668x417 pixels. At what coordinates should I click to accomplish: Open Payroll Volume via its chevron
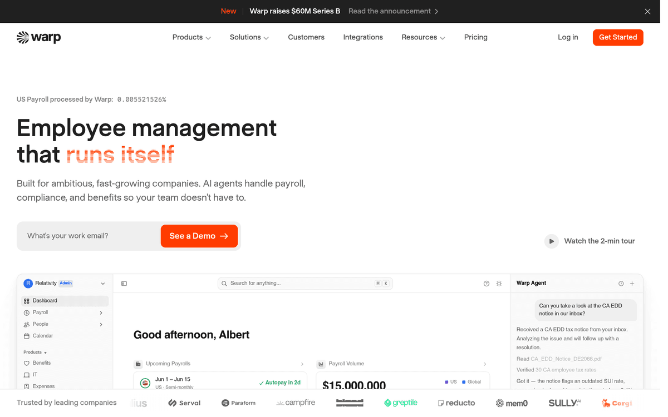485,364
